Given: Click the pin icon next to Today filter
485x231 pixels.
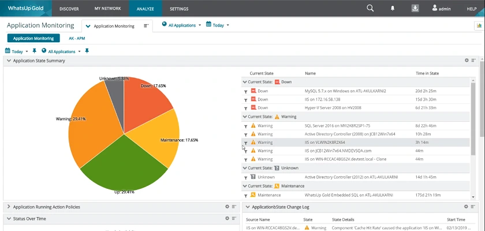Looking at the screenshot, I should (x=34, y=51).
